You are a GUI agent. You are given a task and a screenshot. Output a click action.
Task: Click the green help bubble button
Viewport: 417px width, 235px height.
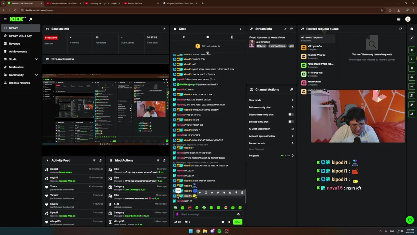[410, 220]
